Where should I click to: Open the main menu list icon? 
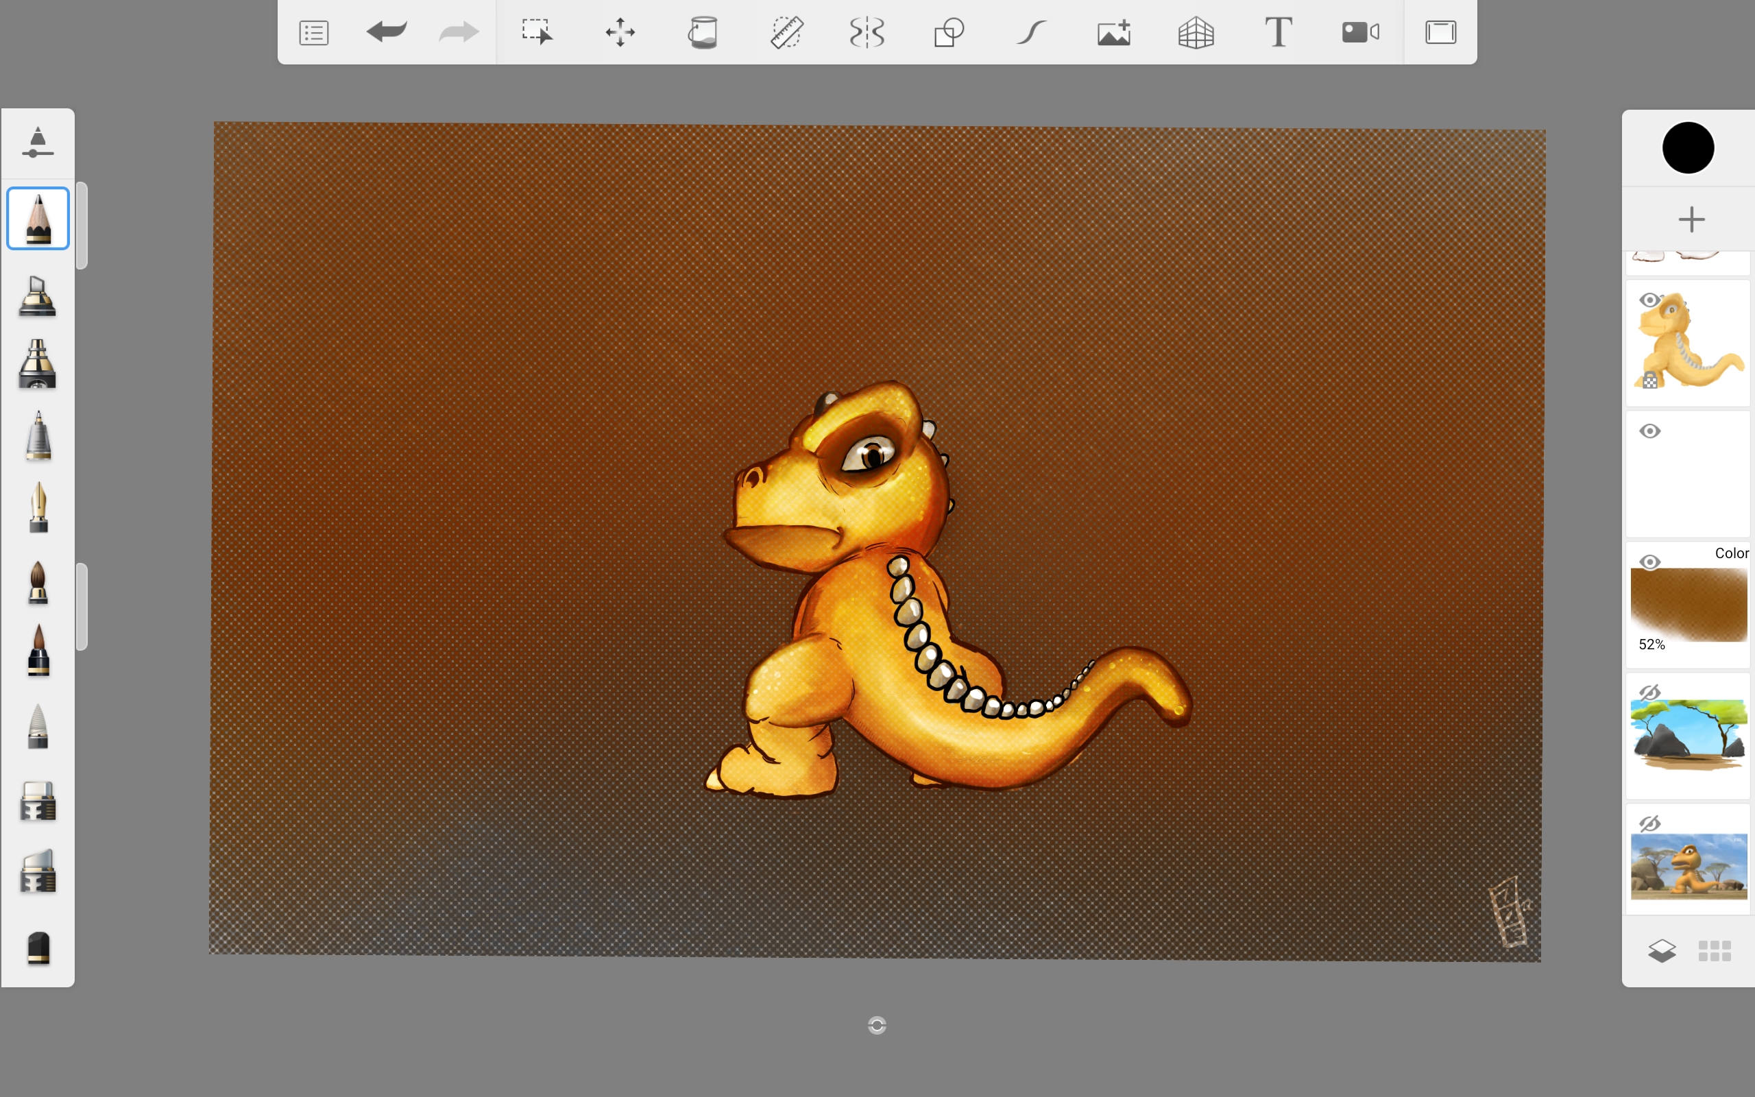[313, 33]
